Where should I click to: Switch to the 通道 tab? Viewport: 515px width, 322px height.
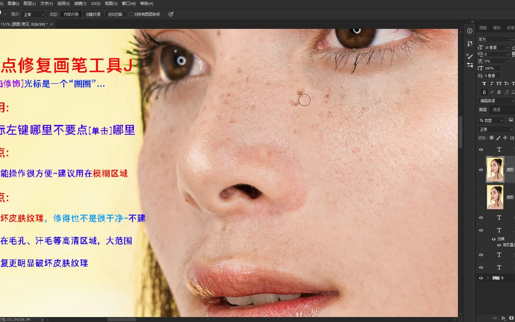tap(497, 110)
